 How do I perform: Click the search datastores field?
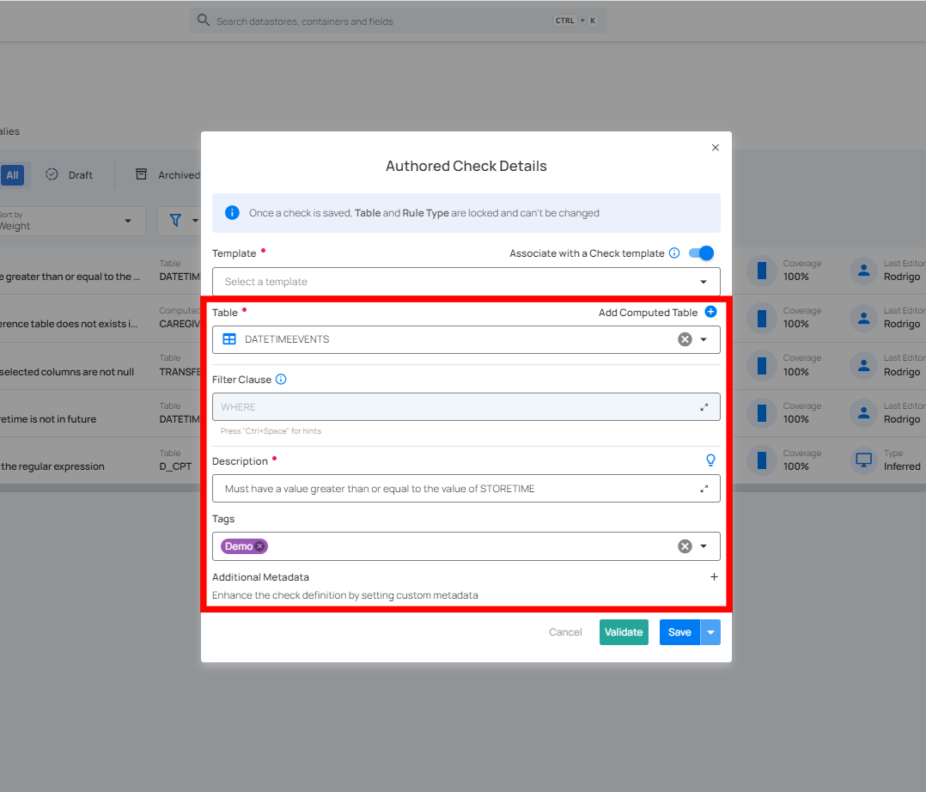tap(399, 21)
